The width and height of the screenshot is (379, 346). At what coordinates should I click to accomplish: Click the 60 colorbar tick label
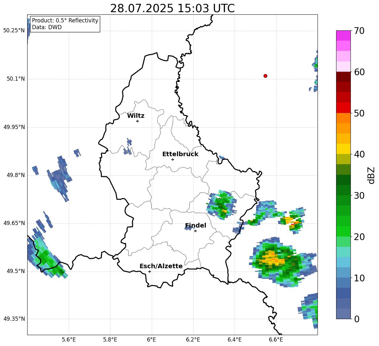click(x=359, y=72)
